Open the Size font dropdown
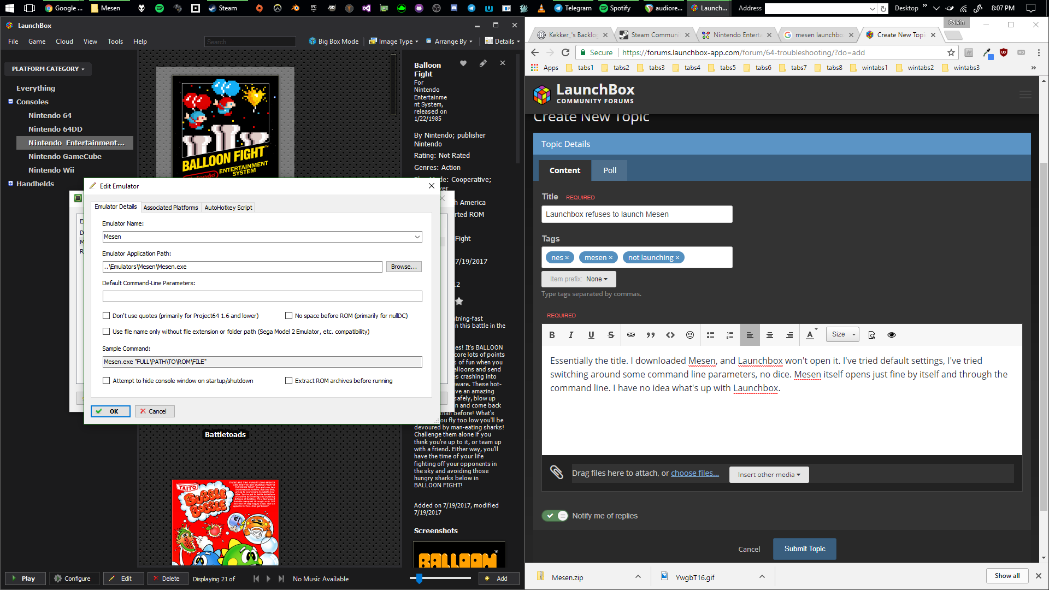This screenshot has width=1049, height=590. coord(843,334)
